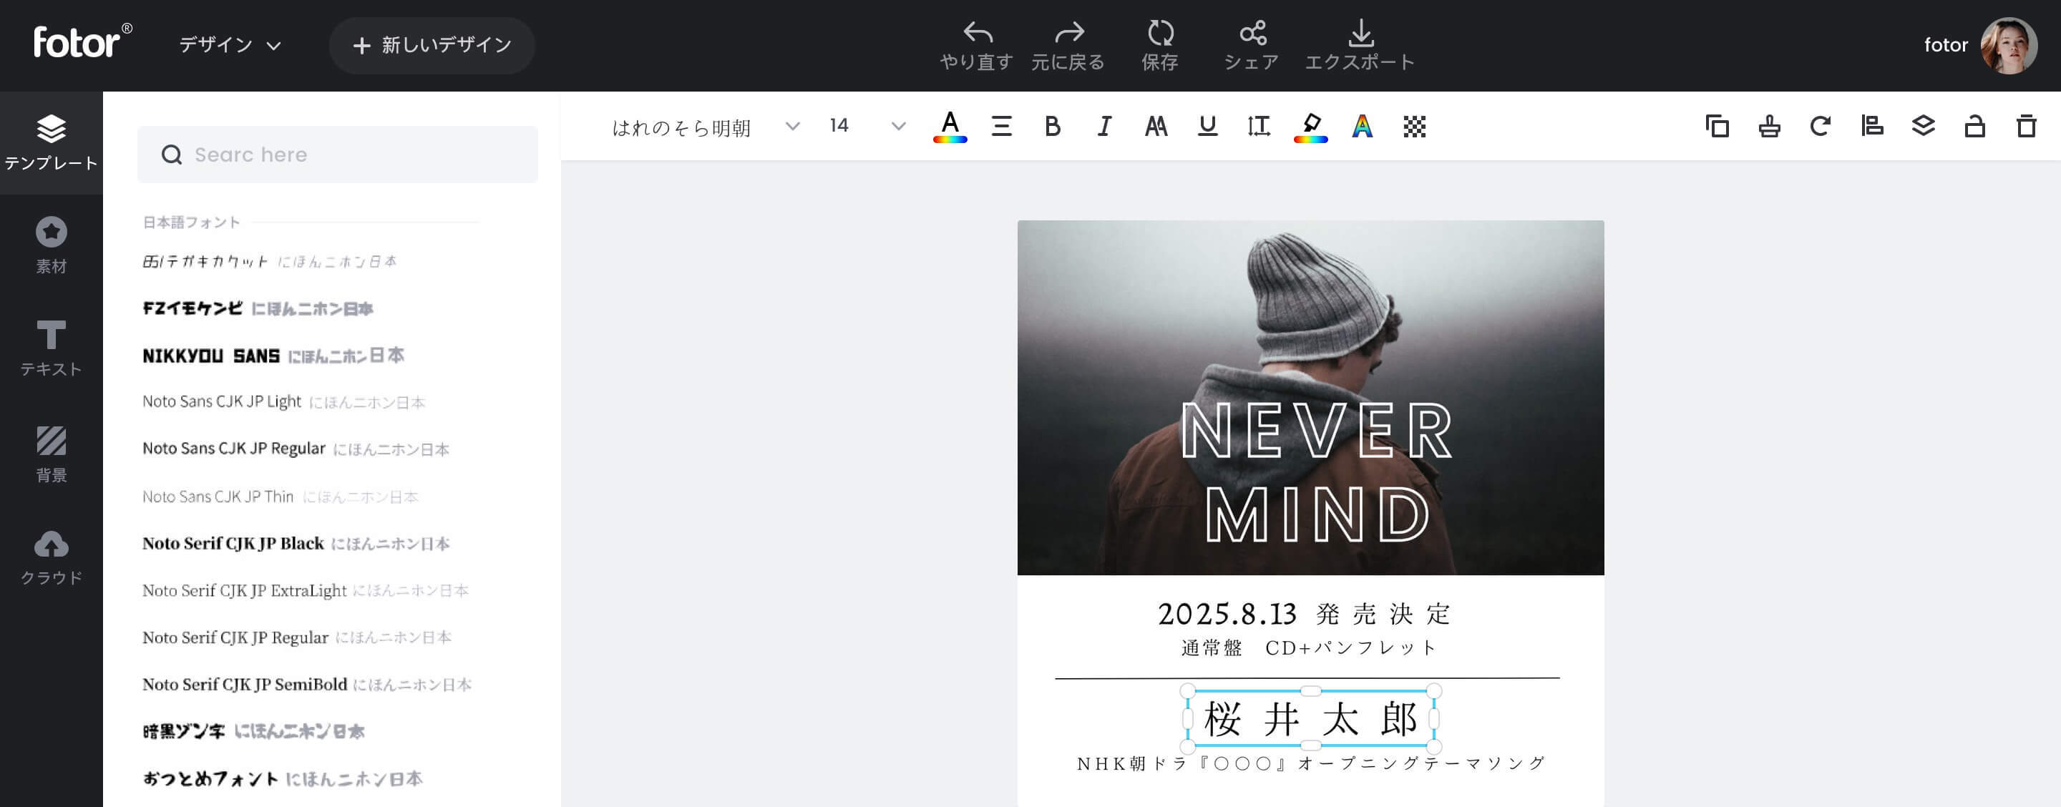This screenshot has width=2061, height=807.
Task: Open the text alignment options
Action: [x=1002, y=127]
